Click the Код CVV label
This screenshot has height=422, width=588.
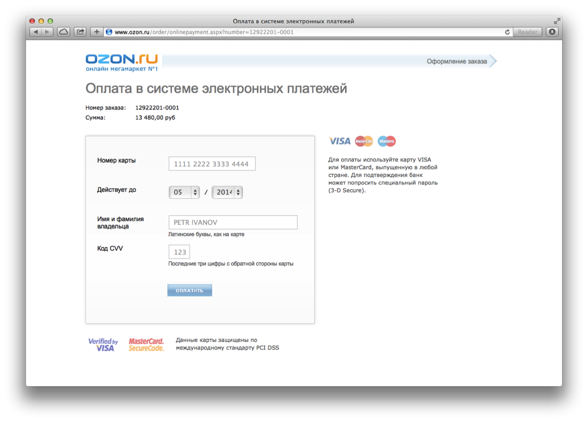tap(110, 248)
